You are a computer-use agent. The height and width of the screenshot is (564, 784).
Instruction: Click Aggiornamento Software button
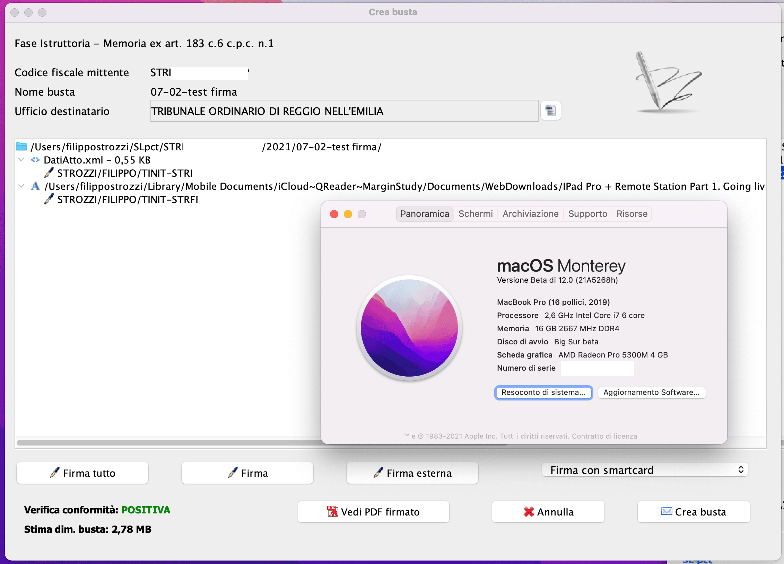[x=652, y=393]
